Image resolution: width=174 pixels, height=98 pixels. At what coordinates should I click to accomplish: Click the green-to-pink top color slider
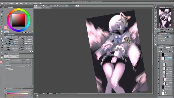coord(17,91)
